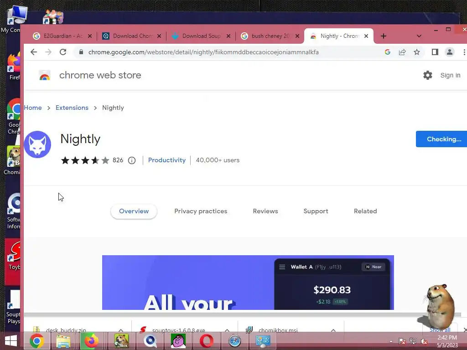
Task: Open the Windows Start menu
Action: point(11,341)
